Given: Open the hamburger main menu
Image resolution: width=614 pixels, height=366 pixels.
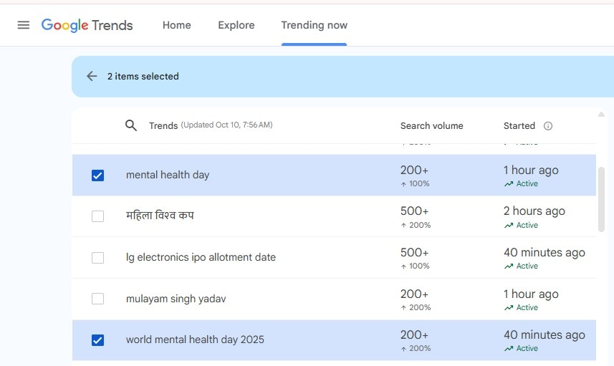Looking at the screenshot, I should pos(24,25).
